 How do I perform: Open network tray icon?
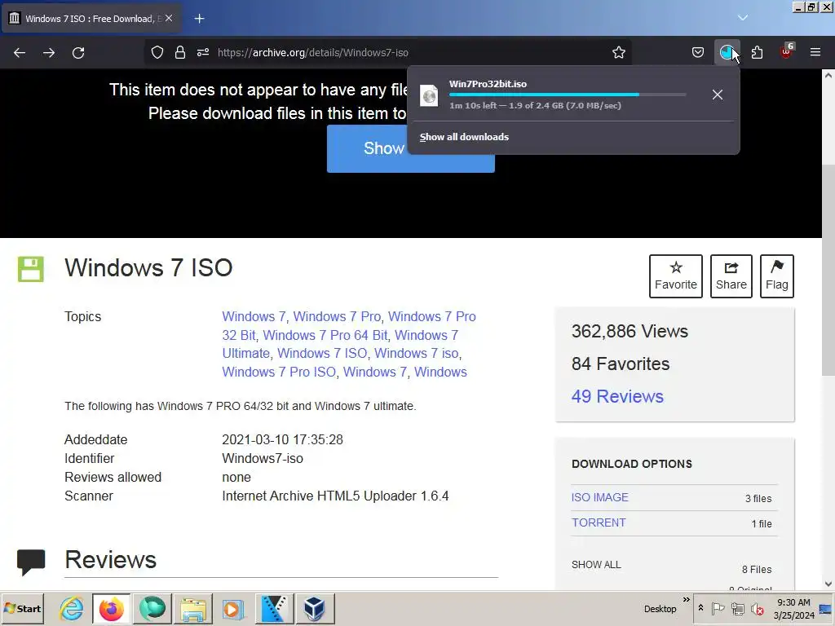(737, 608)
